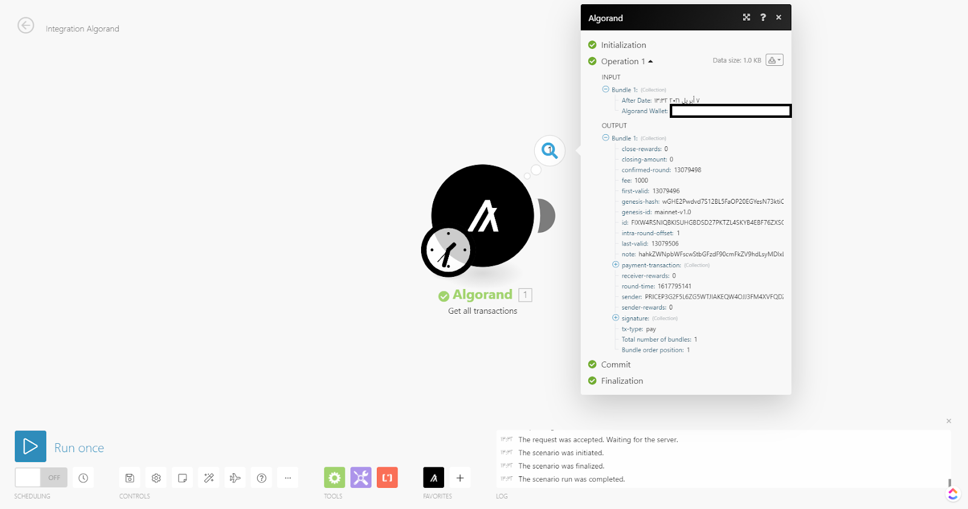Click the first-valid 13079496 row
This screenshot has width=968, height=509.
pos(651,191)
